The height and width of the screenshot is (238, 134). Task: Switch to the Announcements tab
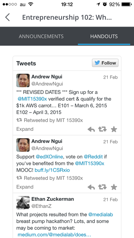[x=41, y=37]
